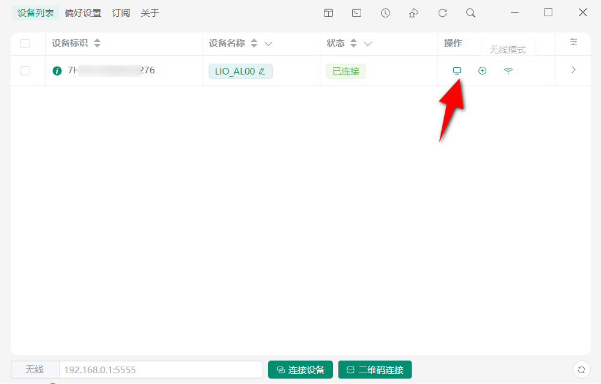Switch to the 偏好设置 menu item
Screen dimensions: 601x384
click(82, 12)
